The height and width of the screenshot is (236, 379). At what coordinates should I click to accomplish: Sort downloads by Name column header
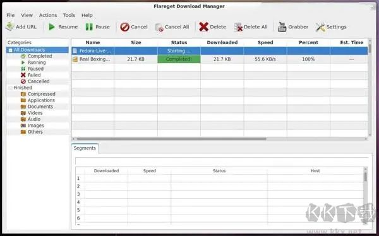pyautogui.click(x=93, y=42)
